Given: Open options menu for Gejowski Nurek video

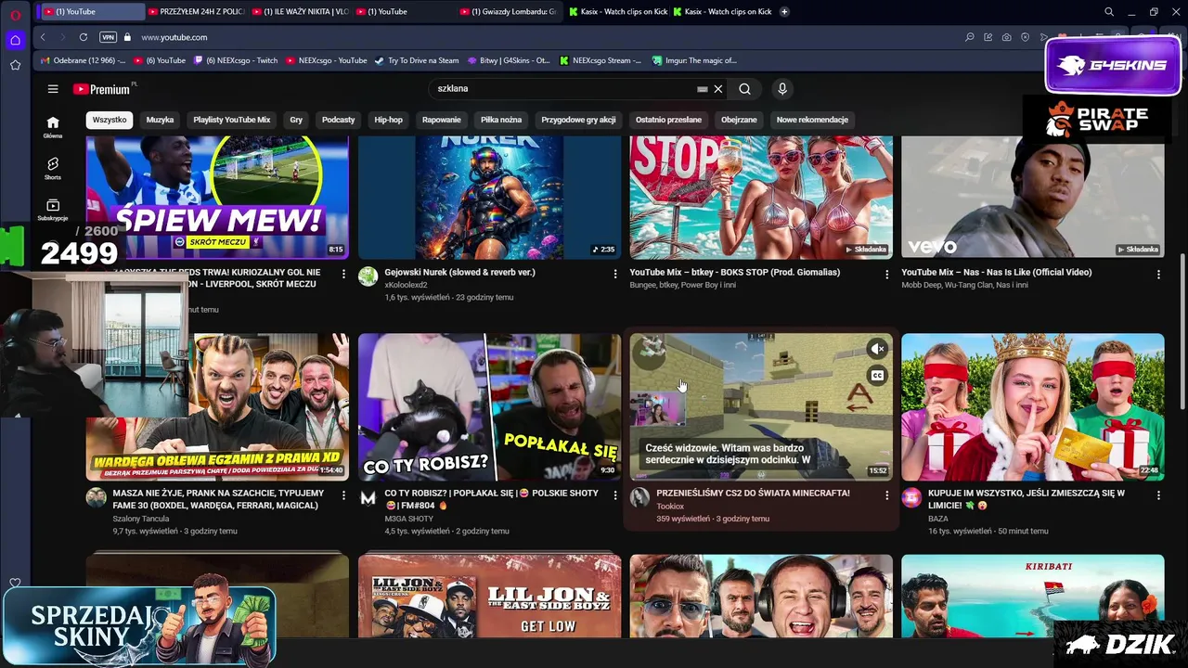Looking at the screenshot, I should tap(614, 274).
